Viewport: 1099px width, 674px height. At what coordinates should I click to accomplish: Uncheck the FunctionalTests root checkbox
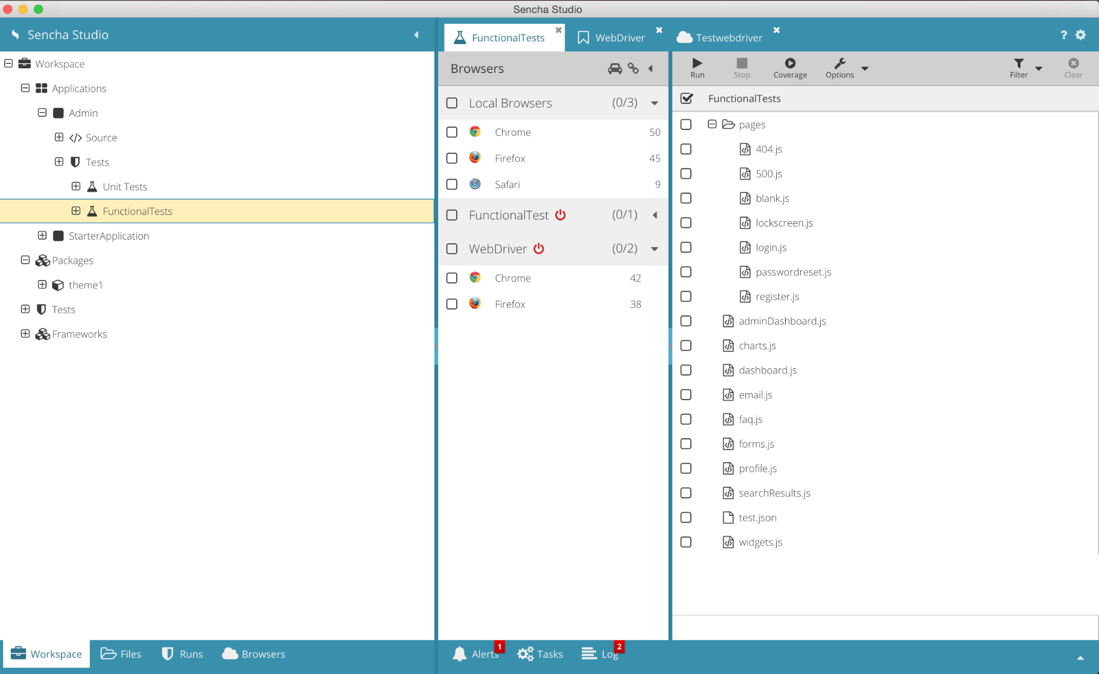tap(687, 98)
